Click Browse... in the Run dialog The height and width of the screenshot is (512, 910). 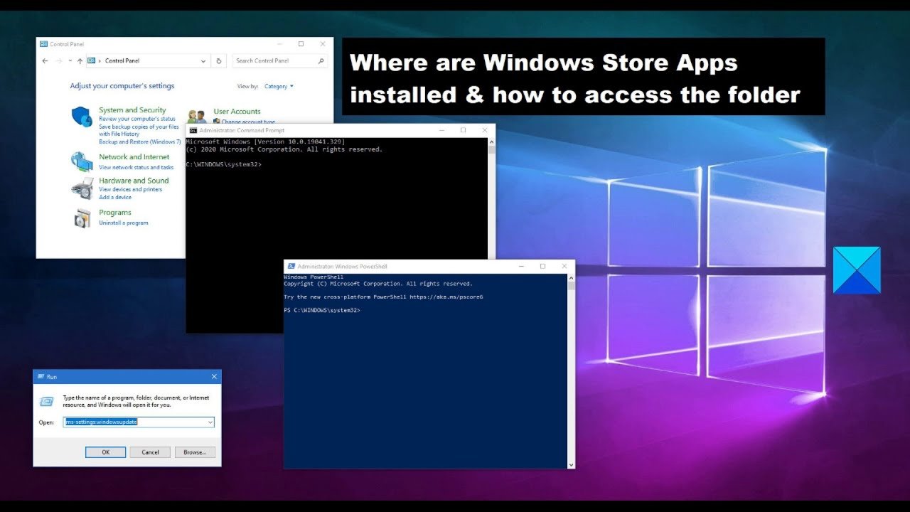coord(195,452)
